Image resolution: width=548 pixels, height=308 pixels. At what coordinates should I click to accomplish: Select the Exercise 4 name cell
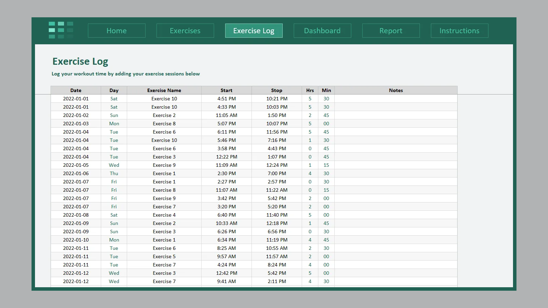pos(164,215)
